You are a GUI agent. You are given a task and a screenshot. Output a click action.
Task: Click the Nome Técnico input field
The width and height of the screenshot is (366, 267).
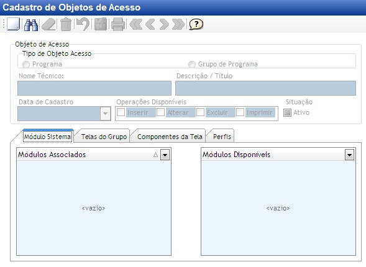click(x=94, y=88)
